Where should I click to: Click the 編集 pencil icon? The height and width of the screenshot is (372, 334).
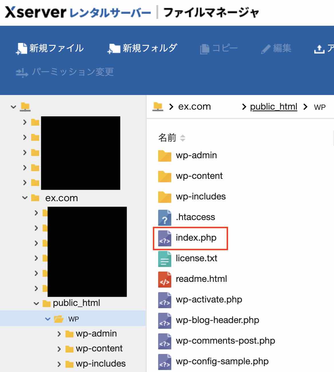point(266,49)
